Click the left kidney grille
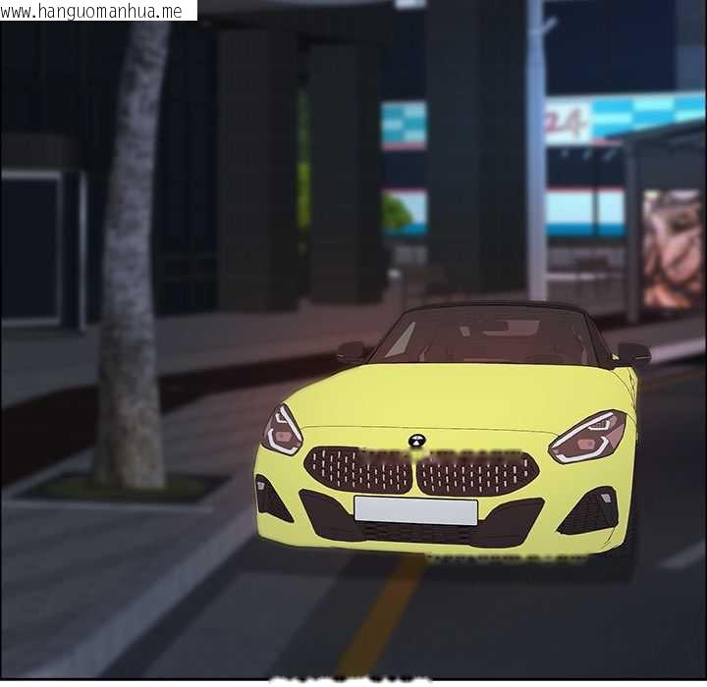The height and width of the screenshot is (687, 707). (x=358, y=471)
